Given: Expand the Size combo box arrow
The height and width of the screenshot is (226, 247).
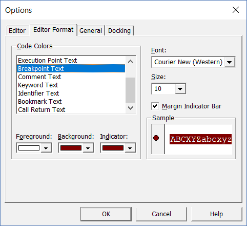Looking at the screenshot, I should pyautogui.click(x=180, y=89).
